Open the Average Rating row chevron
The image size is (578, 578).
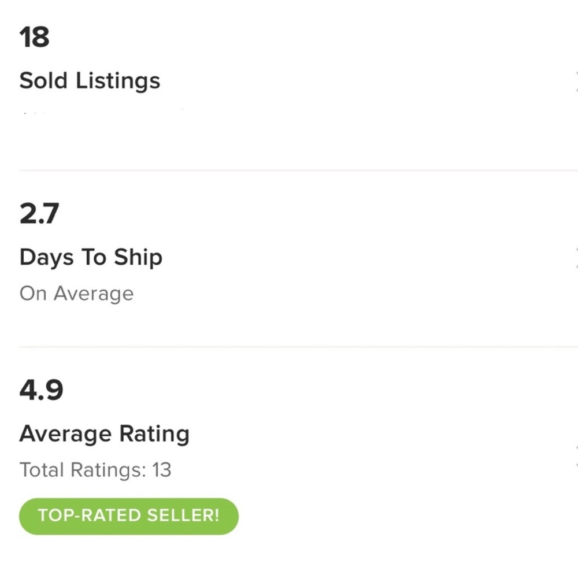[x=576, y=455]
